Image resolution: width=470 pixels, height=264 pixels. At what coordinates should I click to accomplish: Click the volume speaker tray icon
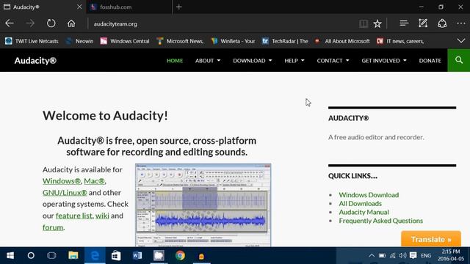click(x=402, y=256)
